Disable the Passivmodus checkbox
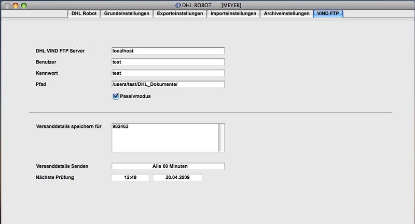 116,96
